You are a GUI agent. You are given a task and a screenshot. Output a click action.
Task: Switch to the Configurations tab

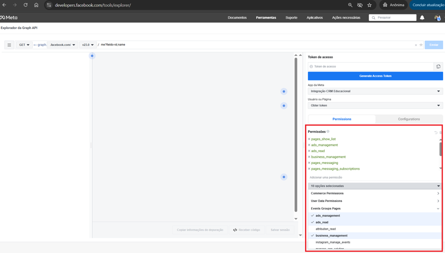(x=409, y=119)
